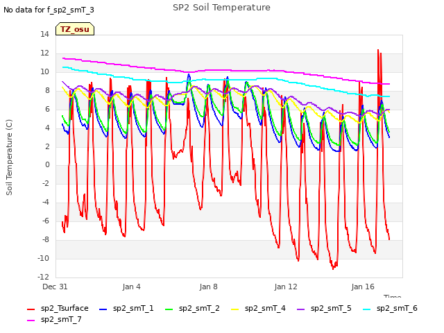444x333 pixels.
Task: Click the green sp2_smT_2 legend color marker
Action: [x=169, y=309]
